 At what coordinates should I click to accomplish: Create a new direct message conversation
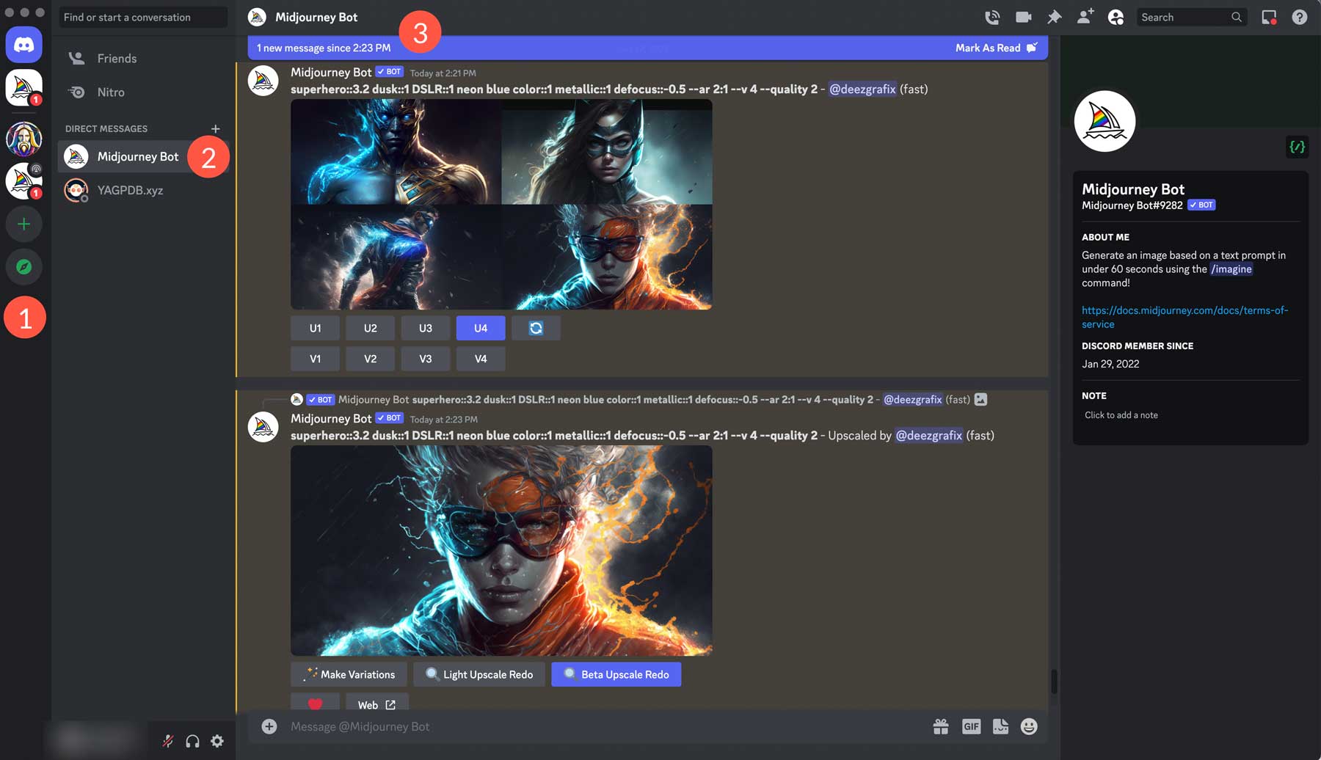[x=215, y=128]
